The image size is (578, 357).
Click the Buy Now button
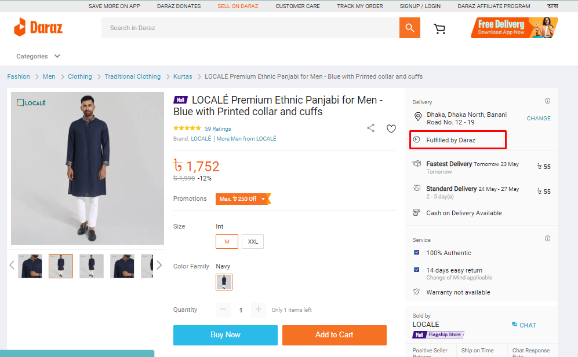[225, 335]
